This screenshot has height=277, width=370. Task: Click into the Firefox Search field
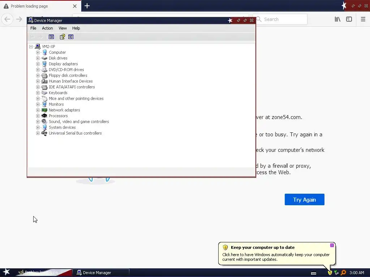click(x=280, y=19)
